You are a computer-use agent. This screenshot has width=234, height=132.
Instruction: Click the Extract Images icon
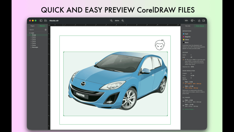coord(183,109)
